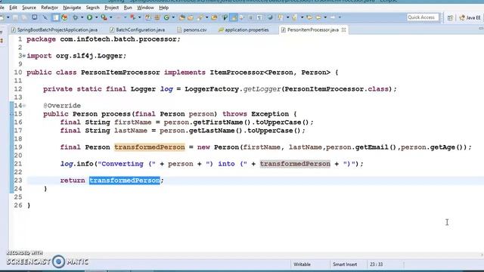Close the PersonItemProcessor.java tab
484x272 pixels.
tap(343, 30)
